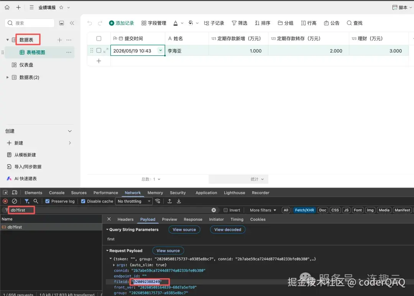
Task: Select the Fetch/XHR filter
Action: click(304, 210)
